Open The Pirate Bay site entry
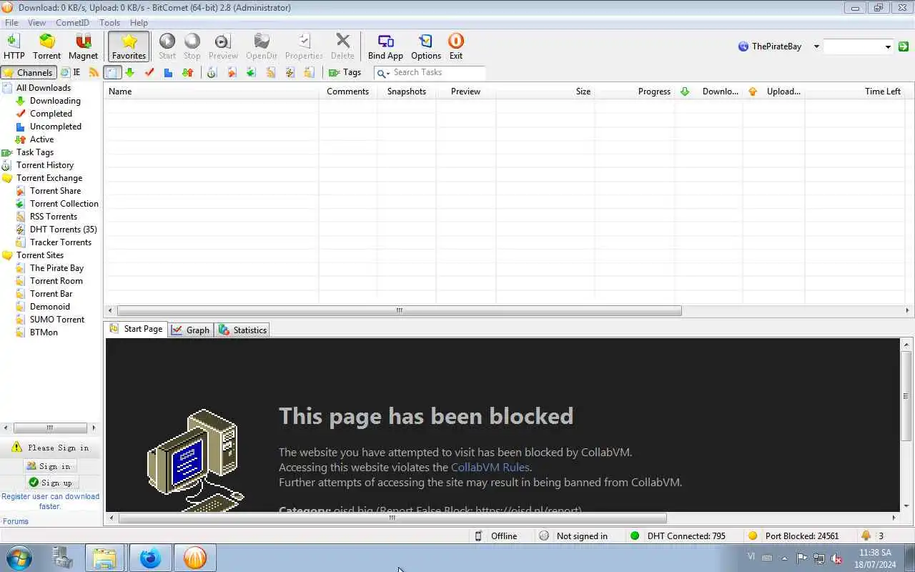The width and height of the screenshot is (915, 572). tap(56, 268)
